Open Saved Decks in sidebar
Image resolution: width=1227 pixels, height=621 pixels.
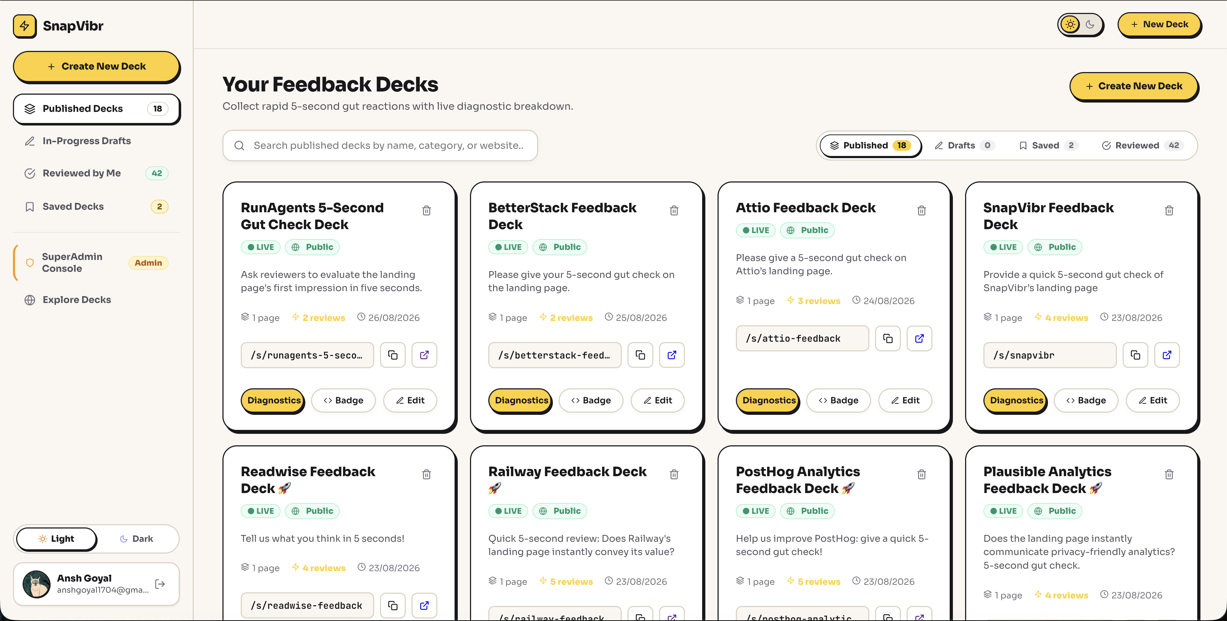(96, 207)
